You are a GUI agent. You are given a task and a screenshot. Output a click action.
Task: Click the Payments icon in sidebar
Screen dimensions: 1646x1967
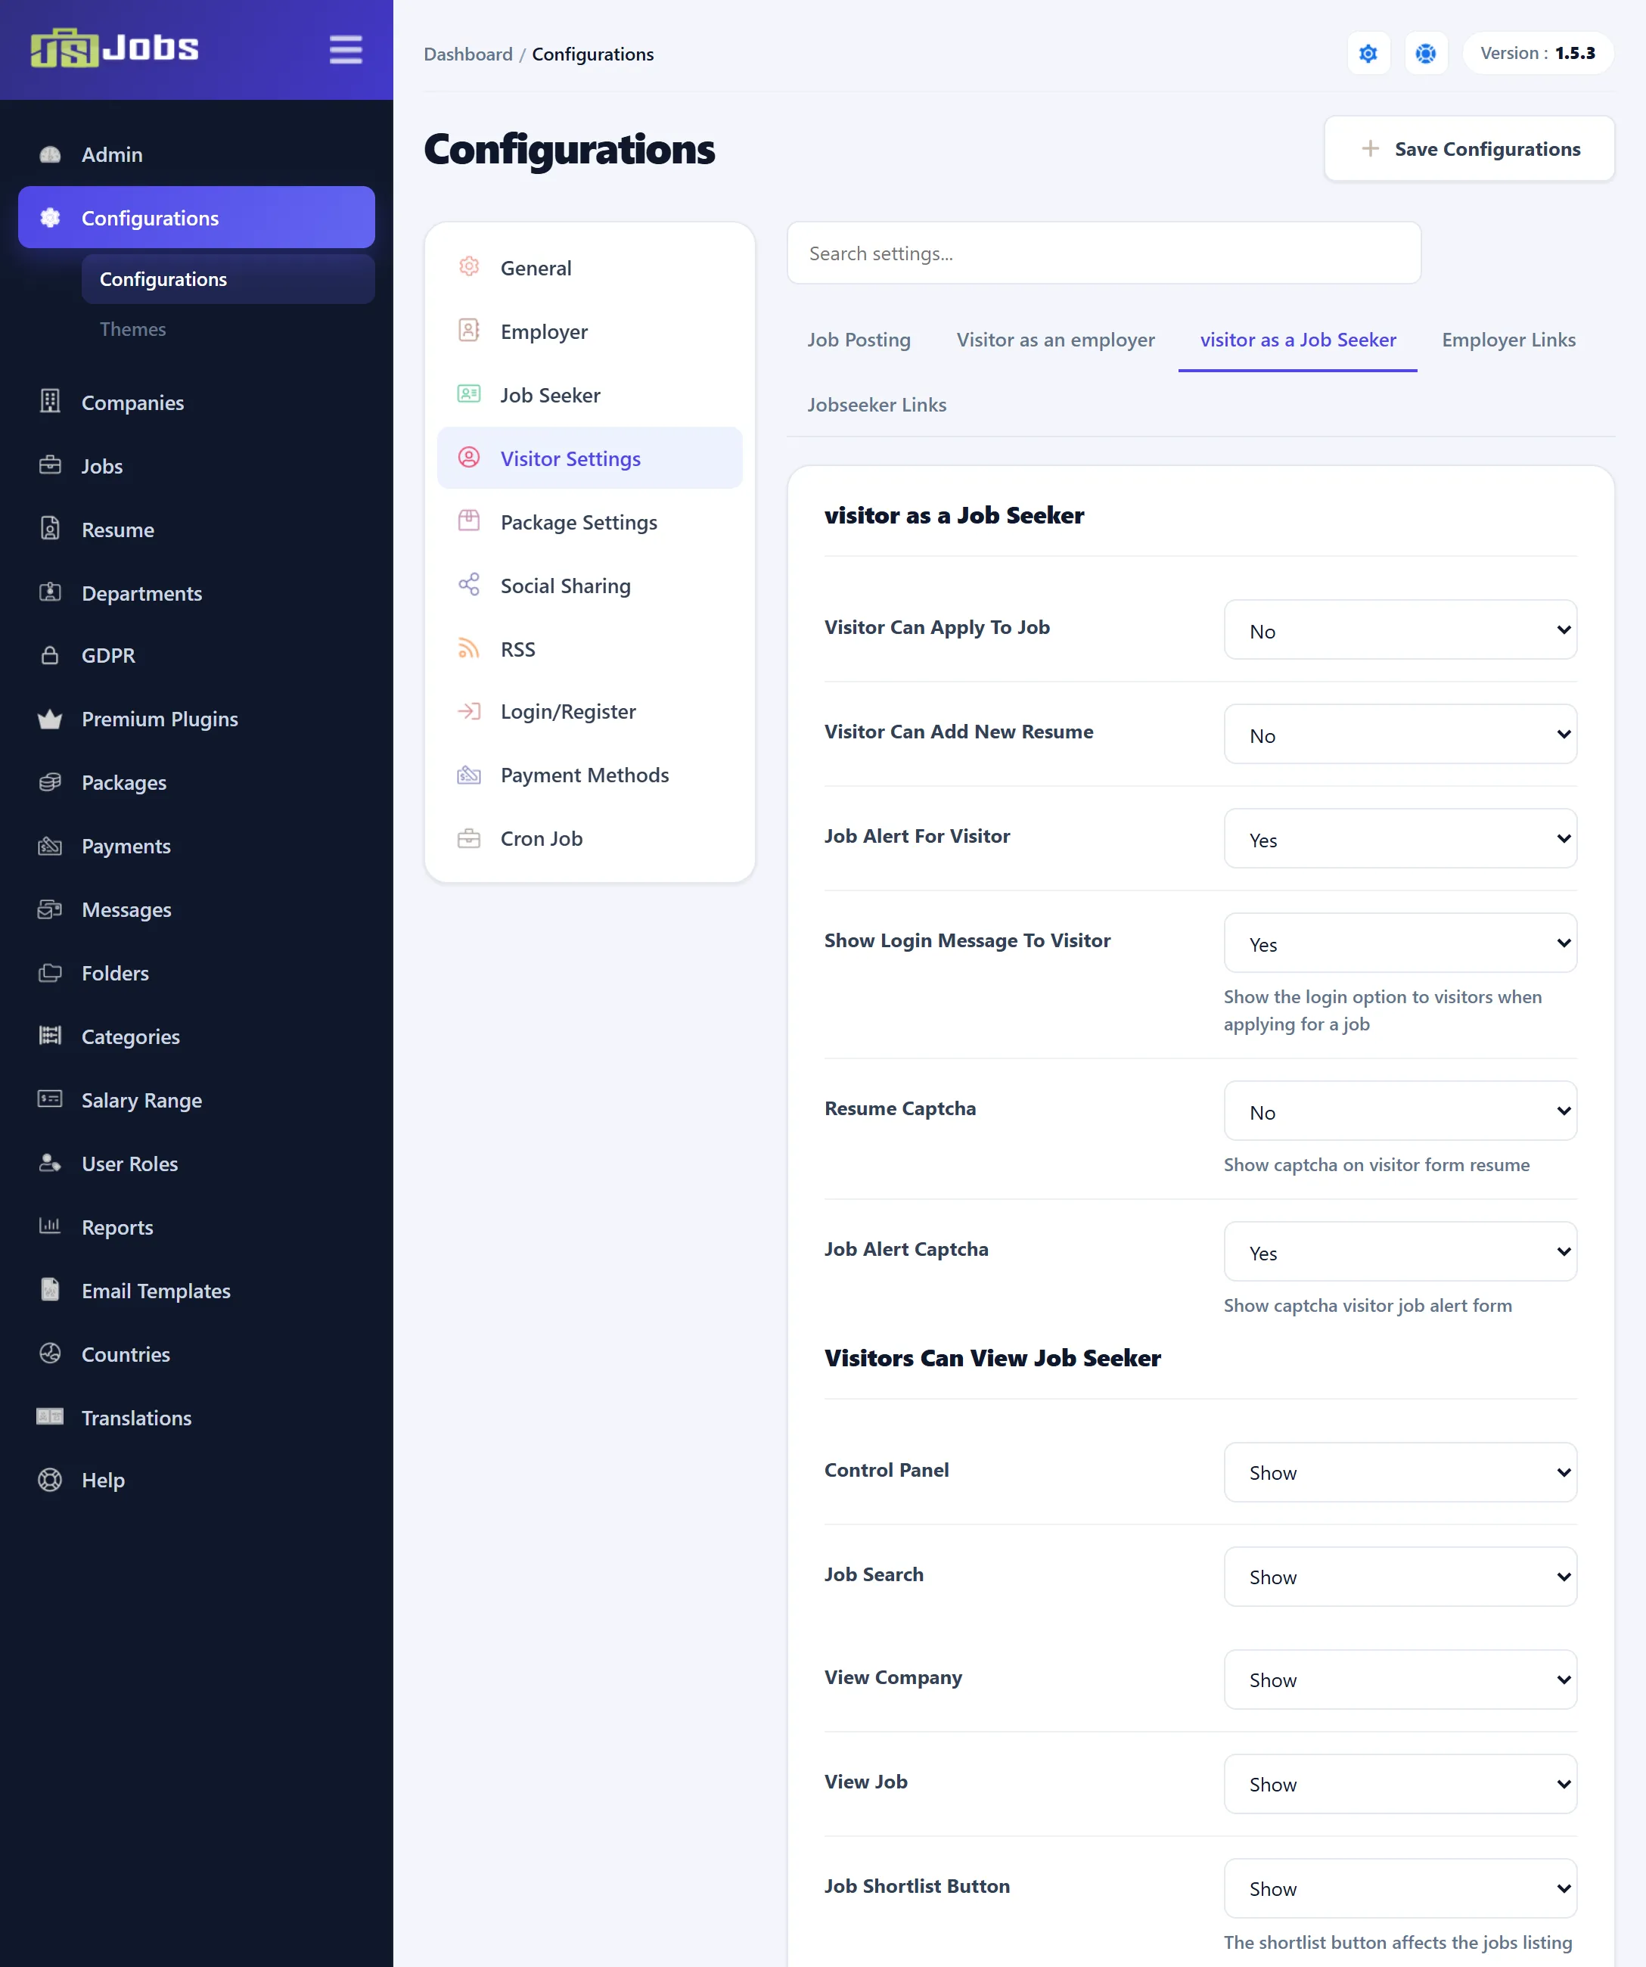(51, 846)
